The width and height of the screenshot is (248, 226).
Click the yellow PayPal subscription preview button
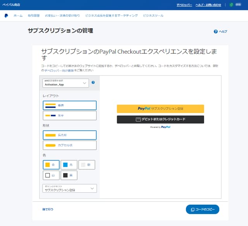point(160,109)
